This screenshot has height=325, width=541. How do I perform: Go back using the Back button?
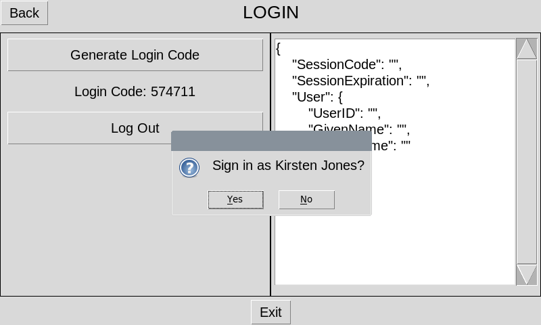pyautogui.click(x=24, y=13)
